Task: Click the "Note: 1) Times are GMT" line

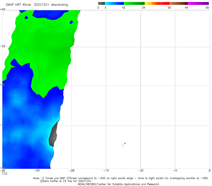Action: pyautogui.click(x=120, y=178)
